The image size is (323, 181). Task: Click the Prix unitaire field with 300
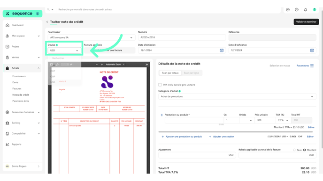click(x=265, y=120)
